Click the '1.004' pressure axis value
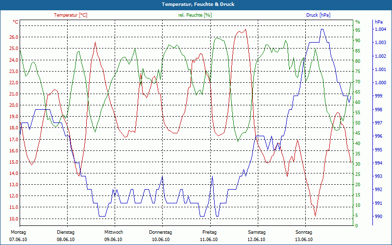The width and height of the screenshot is (392, 245). tap(380, 29)
